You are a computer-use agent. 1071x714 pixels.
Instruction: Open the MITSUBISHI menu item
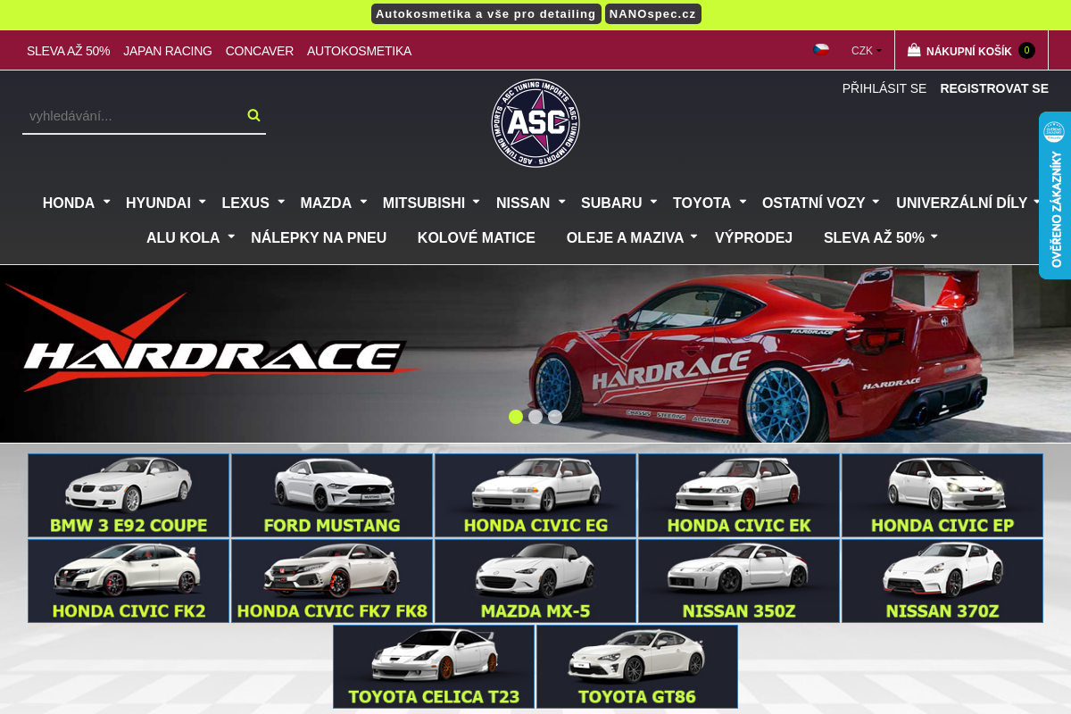pyautogui.click(x=424, y=203)
